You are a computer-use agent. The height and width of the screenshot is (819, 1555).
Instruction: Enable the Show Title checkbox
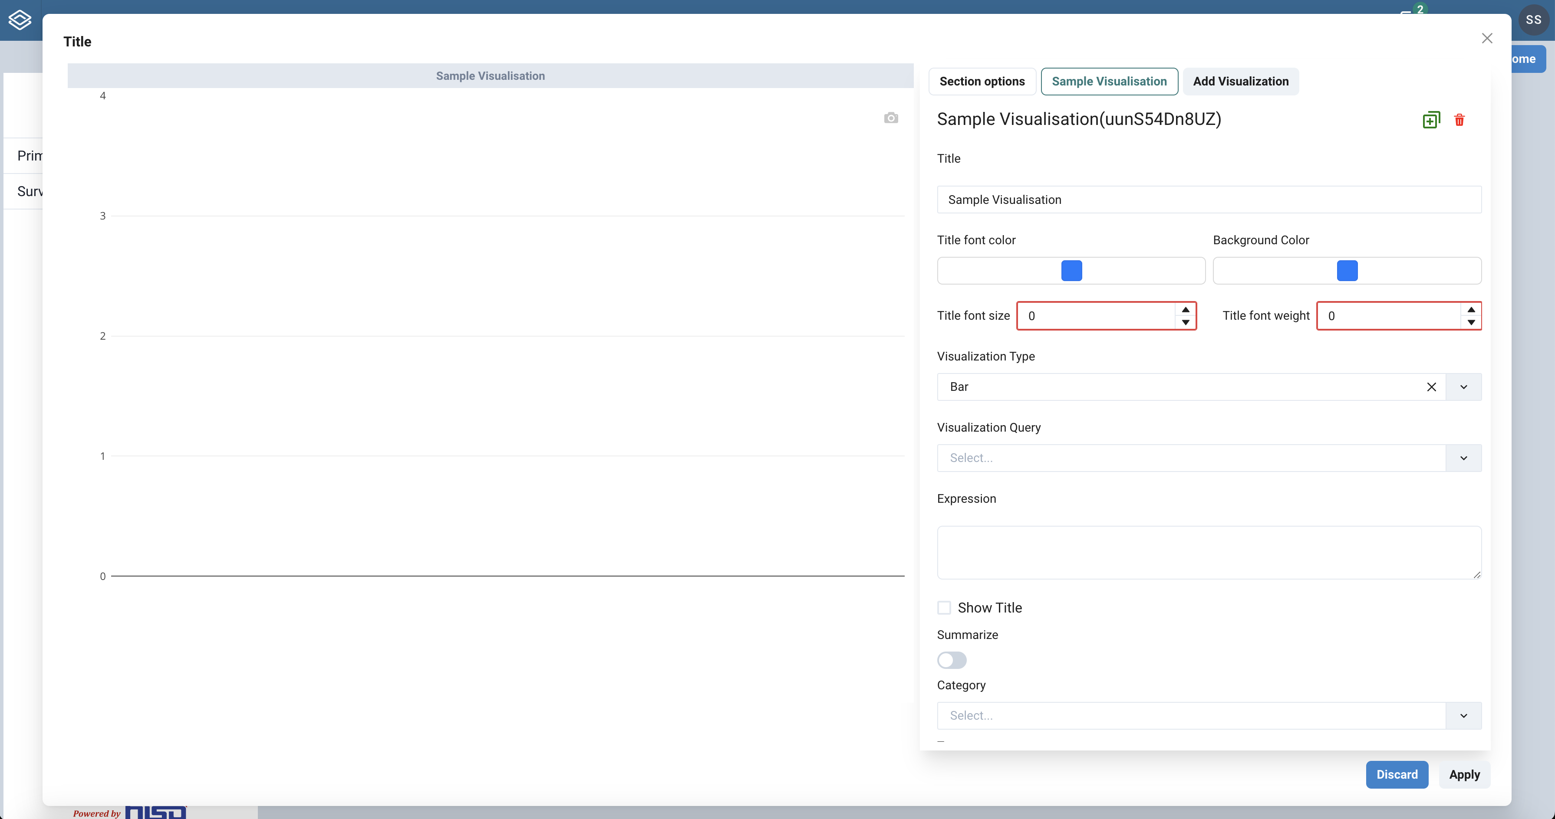[944, 608]
